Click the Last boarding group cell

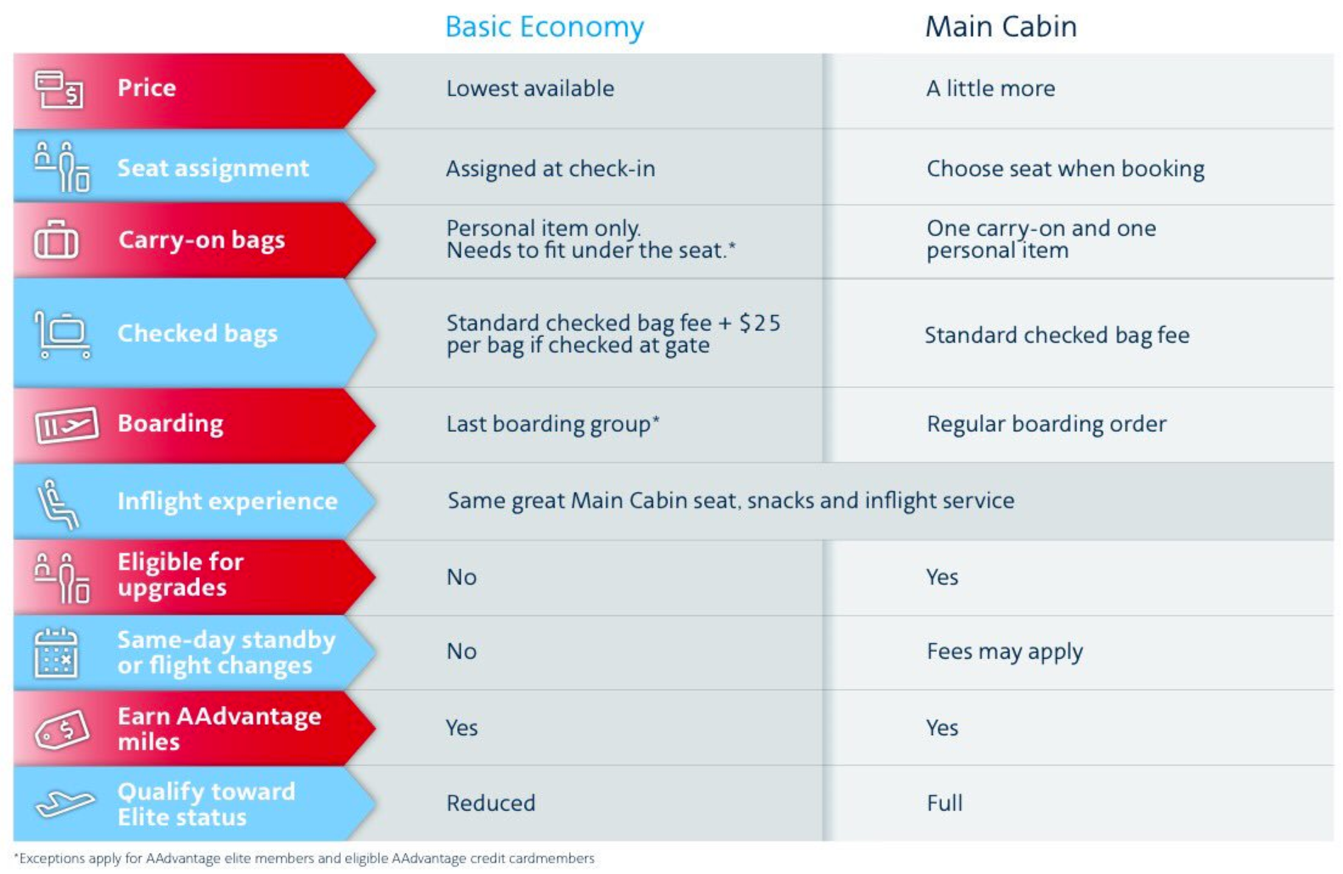coord(553,424)
